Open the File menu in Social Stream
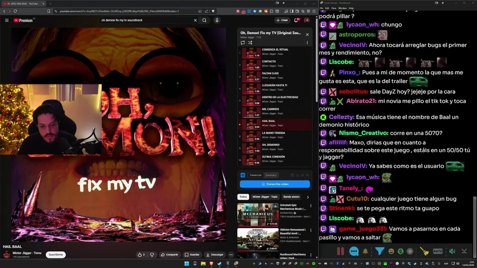The width and height of the screenshot is (477, 268). click(321, 8)
